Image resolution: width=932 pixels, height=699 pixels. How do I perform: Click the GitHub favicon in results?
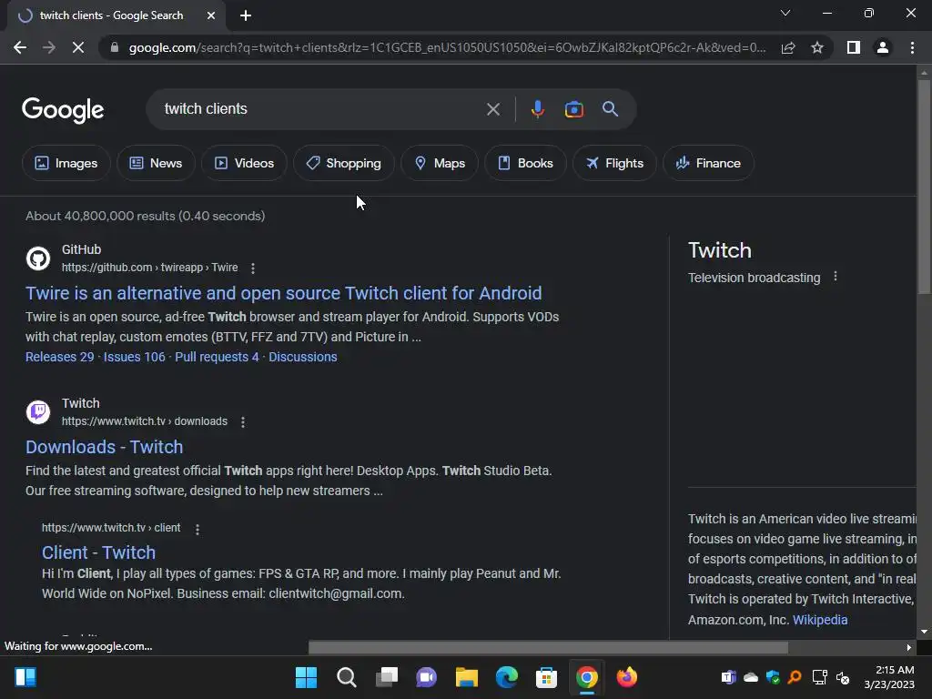[38, 258]
